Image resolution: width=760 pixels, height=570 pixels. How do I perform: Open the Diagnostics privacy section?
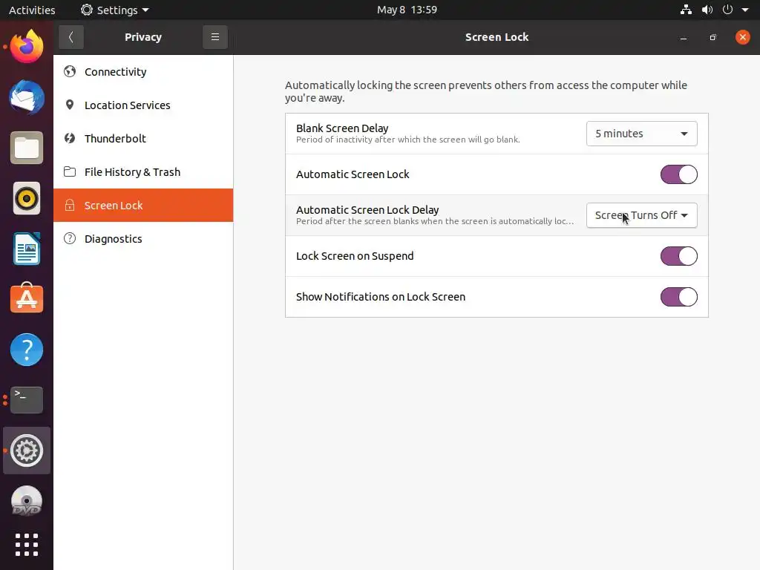coord(113,239)
